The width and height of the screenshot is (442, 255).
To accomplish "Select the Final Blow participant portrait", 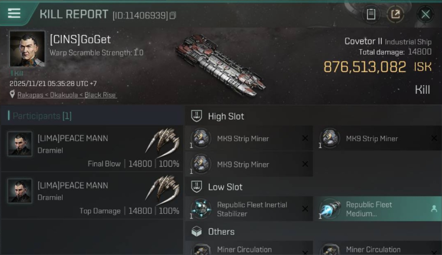I will pos(20,144).
